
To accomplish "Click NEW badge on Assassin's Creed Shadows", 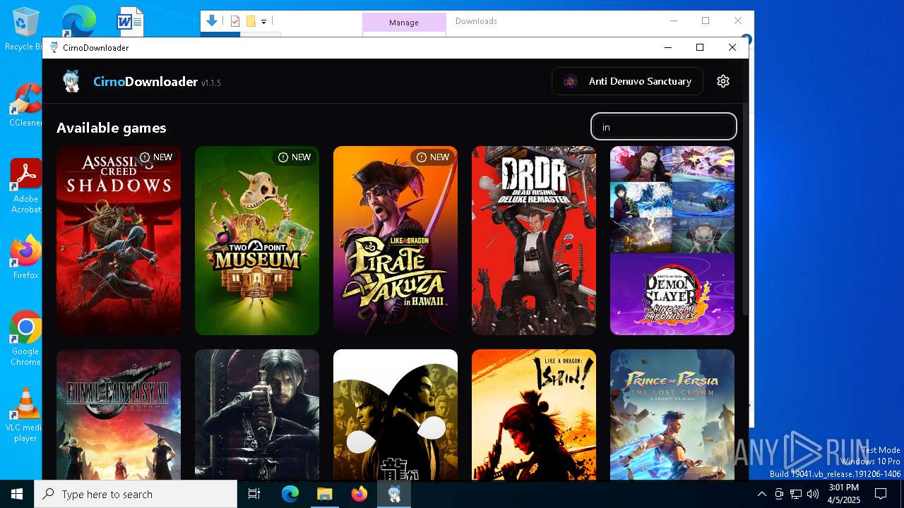I will click(x=156, y=157).
